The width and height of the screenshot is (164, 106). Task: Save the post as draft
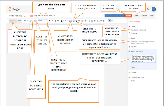pos(137,16)
